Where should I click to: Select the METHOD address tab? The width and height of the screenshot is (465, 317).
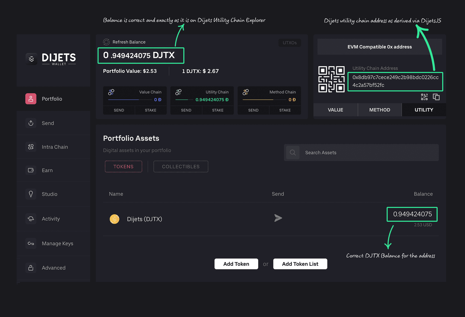click(379, 110)
